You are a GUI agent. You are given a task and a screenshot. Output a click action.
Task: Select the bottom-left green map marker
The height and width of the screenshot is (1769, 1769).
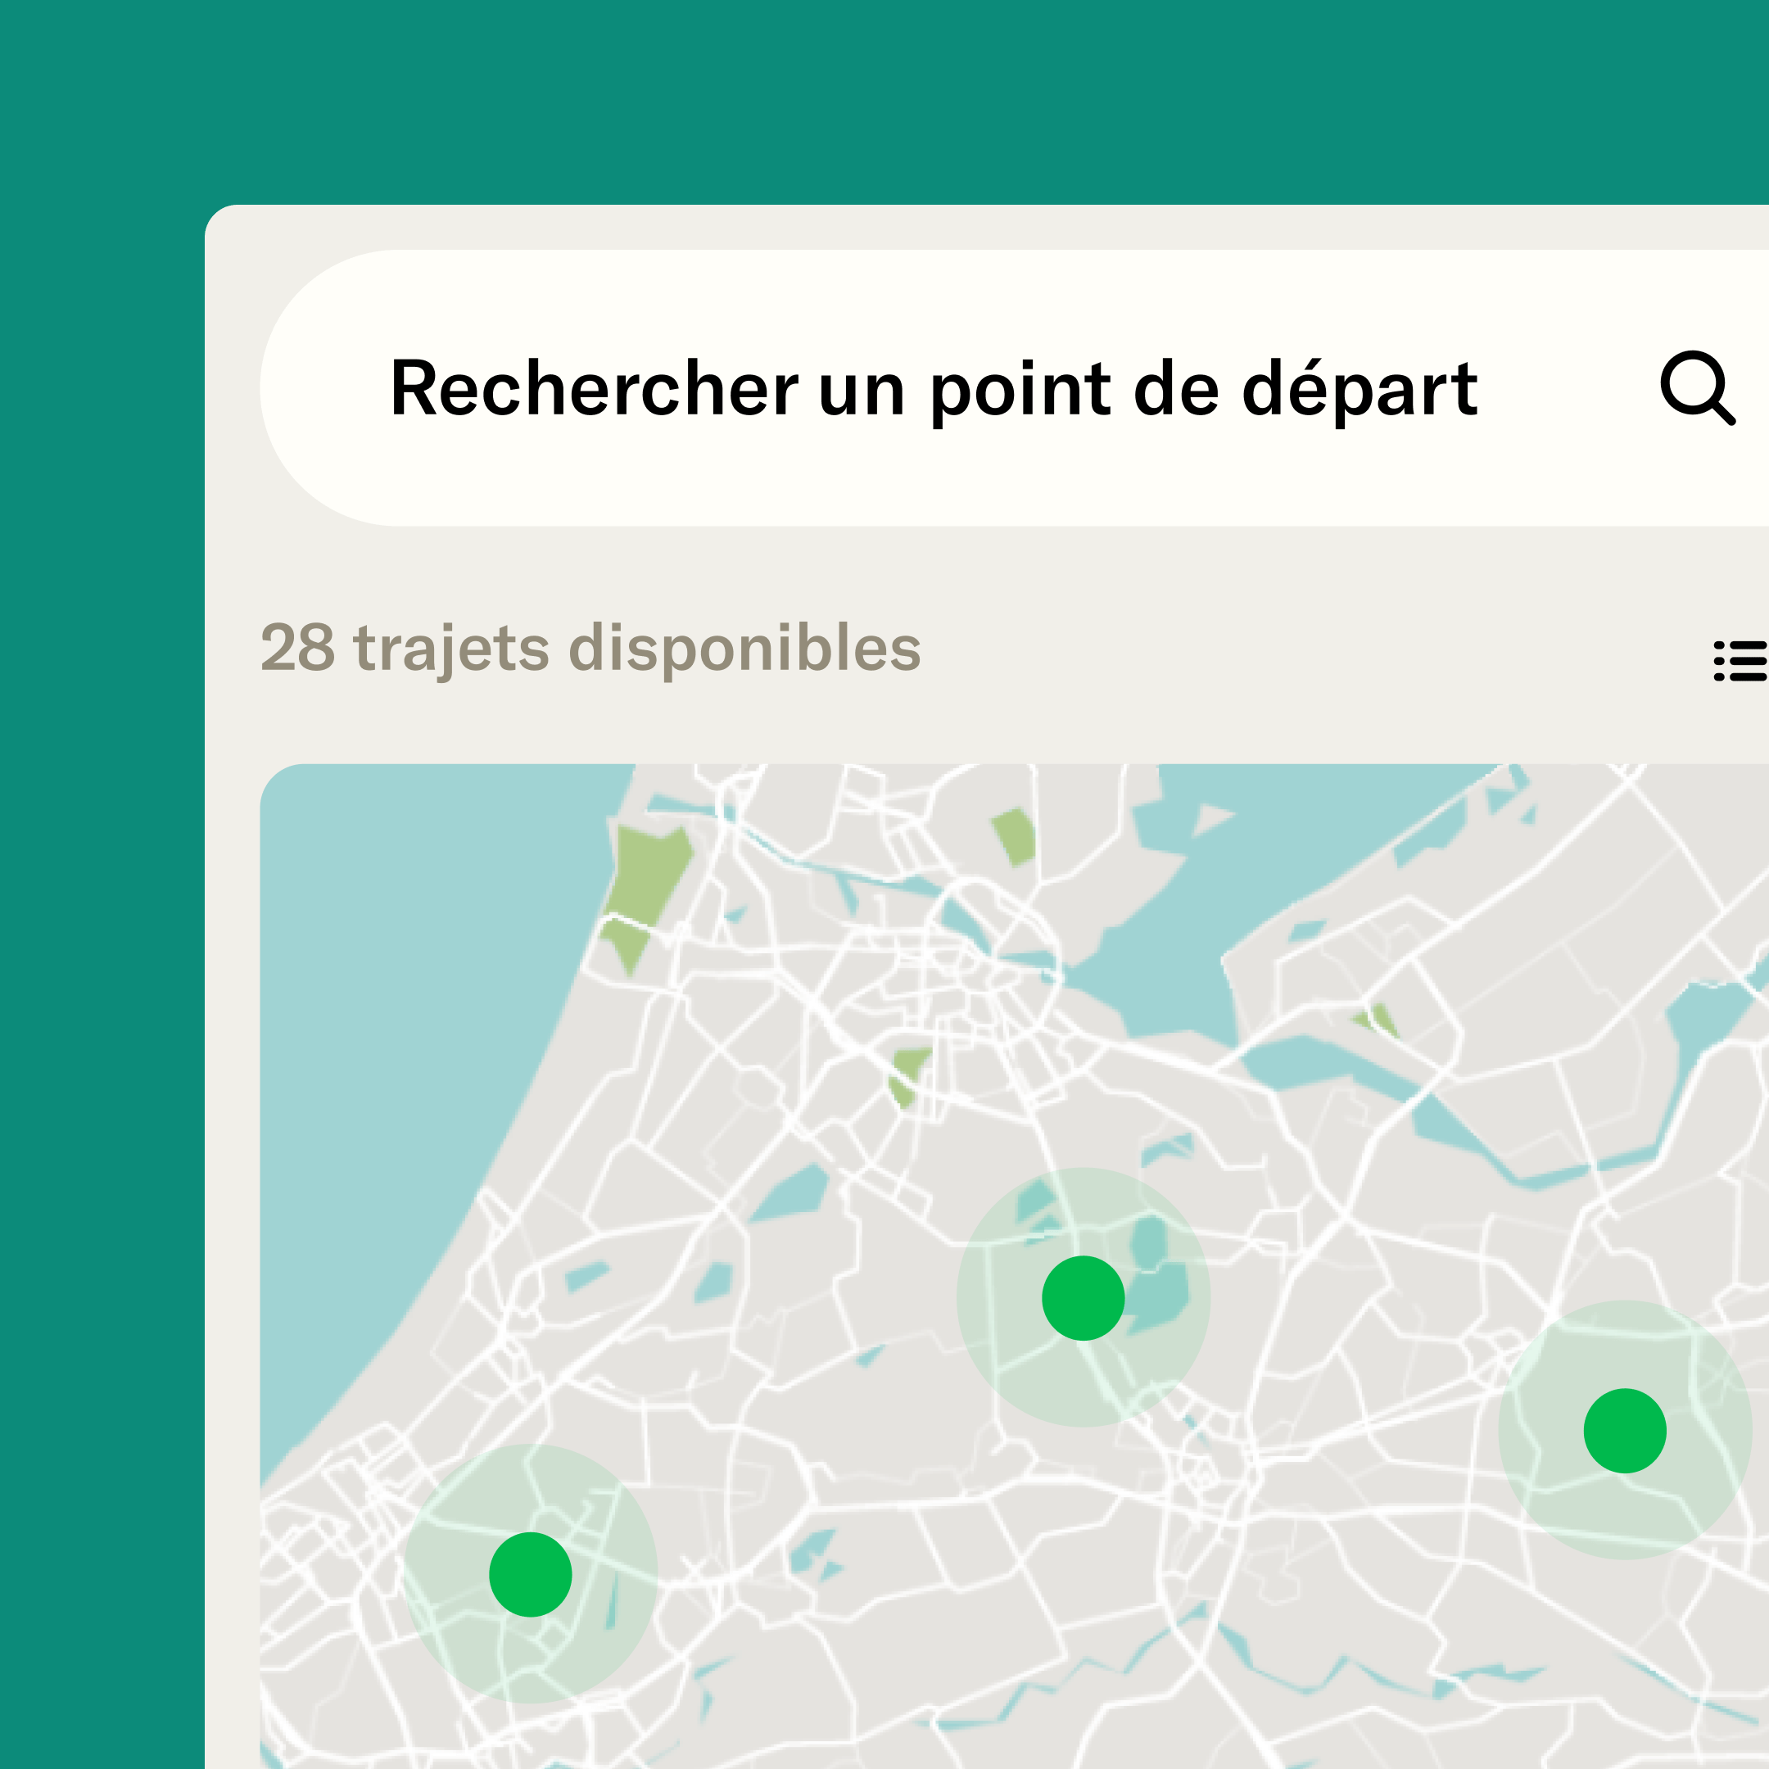click(x=530, y=1574)
